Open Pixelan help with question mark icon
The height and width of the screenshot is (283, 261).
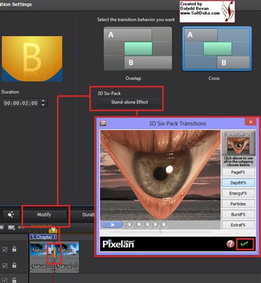(230, 244)
